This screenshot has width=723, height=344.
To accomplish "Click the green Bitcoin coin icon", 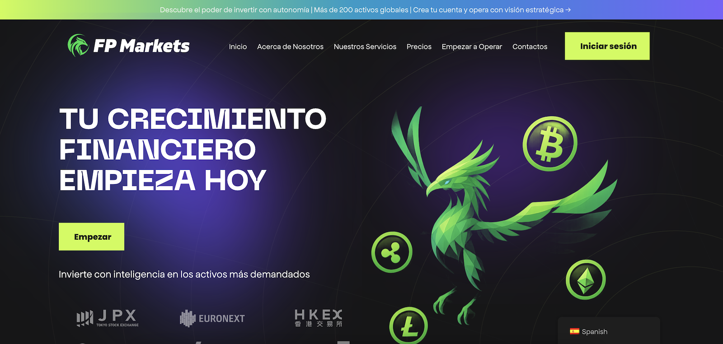I will pos(550,144).
